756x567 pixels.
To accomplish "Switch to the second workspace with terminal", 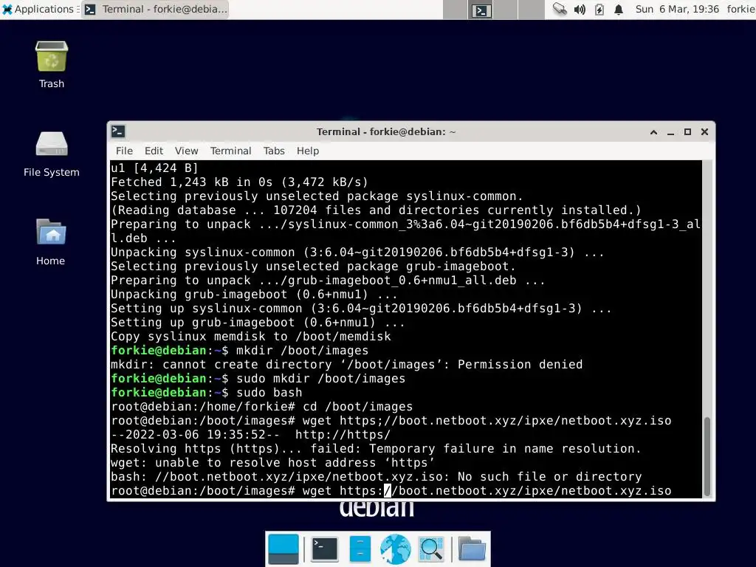I will coord(481,10).
